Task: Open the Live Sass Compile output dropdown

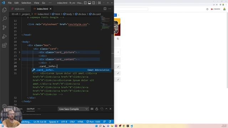Action: [73, 109]
